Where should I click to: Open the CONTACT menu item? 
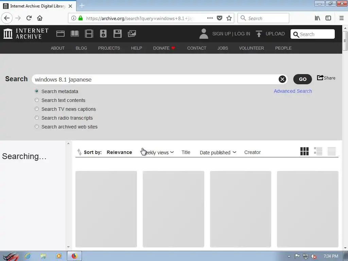(x=197, y=48)
